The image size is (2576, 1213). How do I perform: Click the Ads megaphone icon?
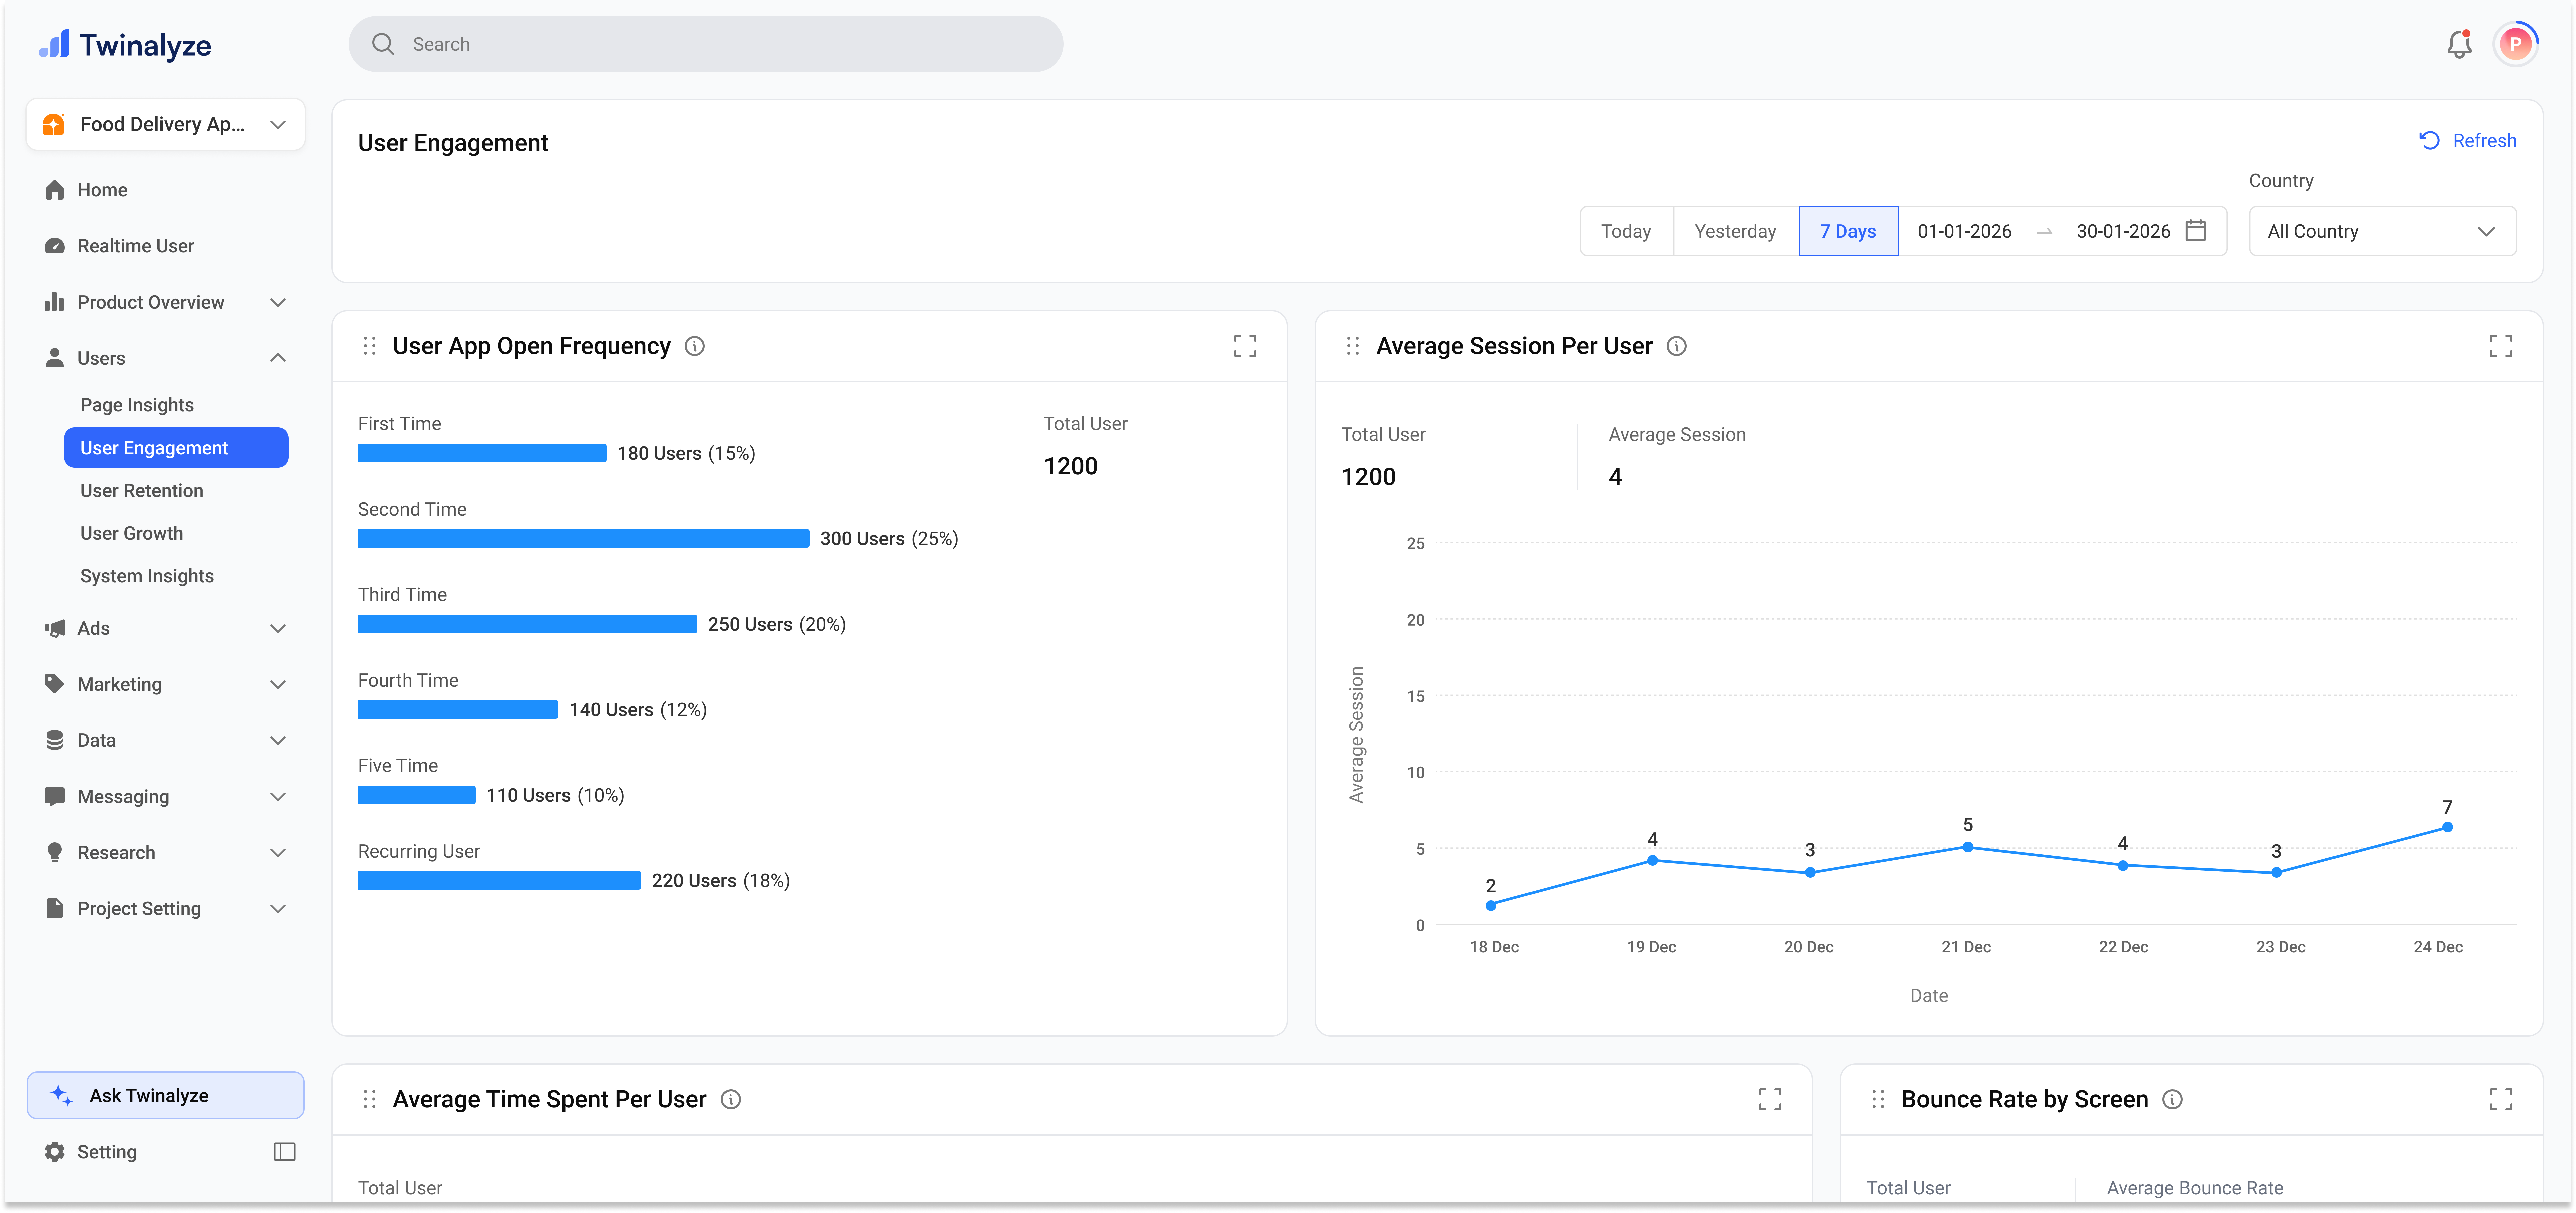(55, 628)
